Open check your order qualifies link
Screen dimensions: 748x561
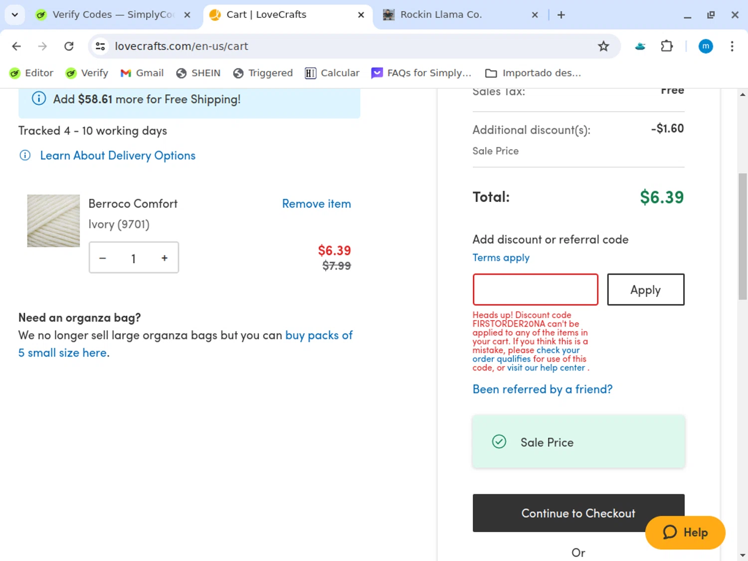point(526,355)
